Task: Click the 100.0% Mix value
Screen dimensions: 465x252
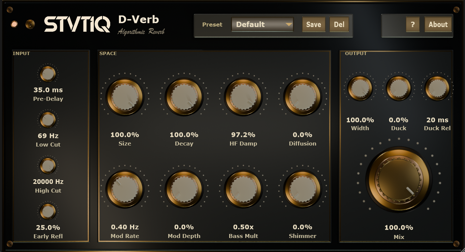Action: (399, 228)
